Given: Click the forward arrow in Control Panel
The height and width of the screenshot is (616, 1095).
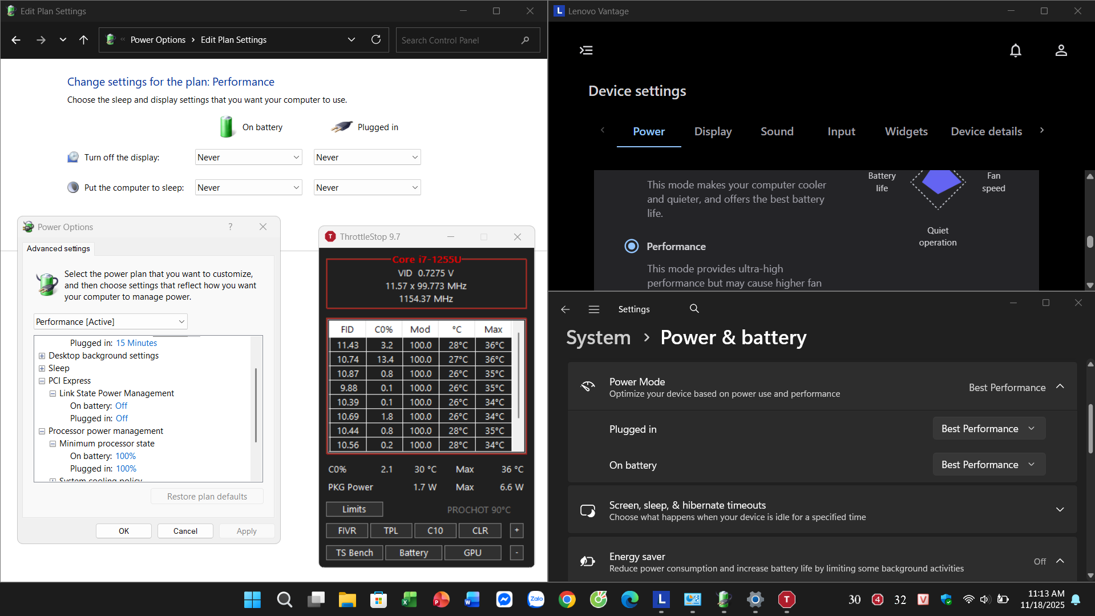Looking at the screenshot, I should [x=41, y=40].
